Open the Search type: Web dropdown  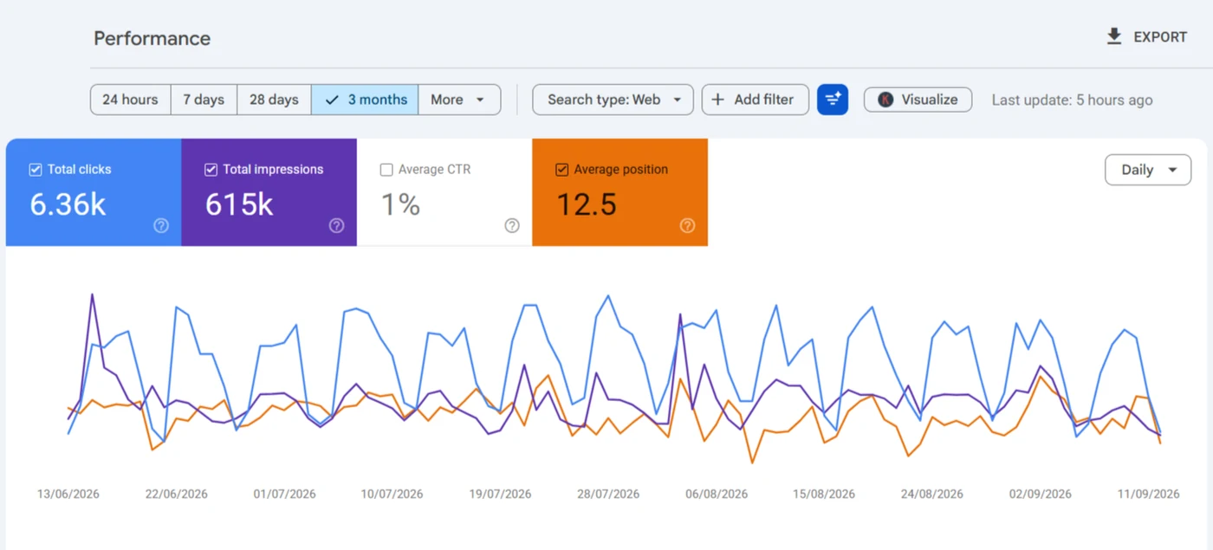(x=613, y=100)
